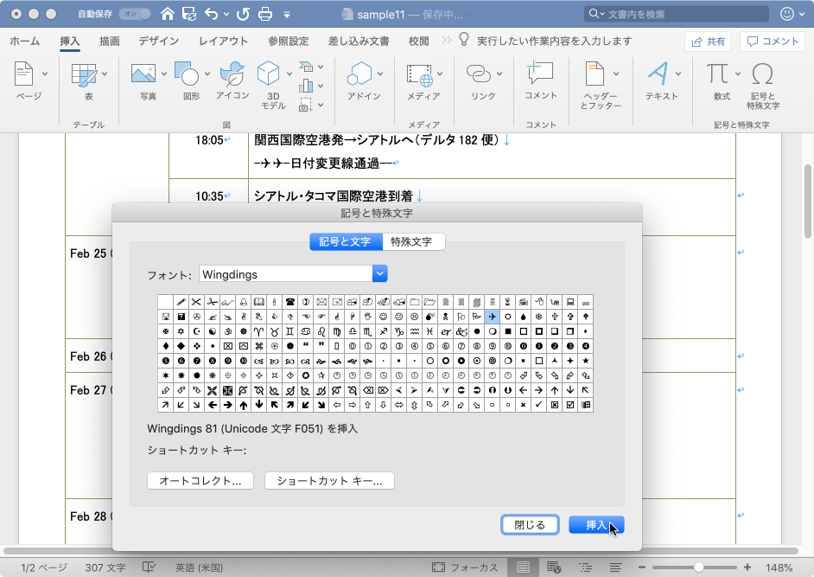Screen dimensions: 814x577
Task: Switch to Focus (フォーカス) mode
Action: pyautogui.click(x=465, y=567)
